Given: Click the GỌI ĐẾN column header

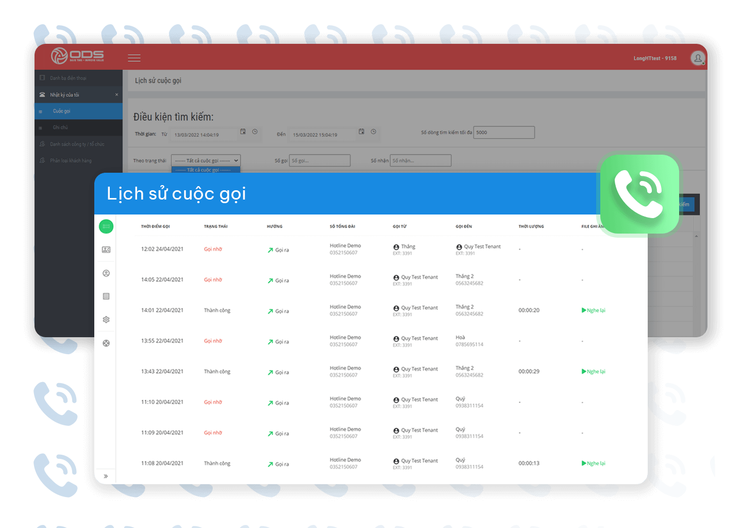Looking at the screenshot, I should (464, 226).
